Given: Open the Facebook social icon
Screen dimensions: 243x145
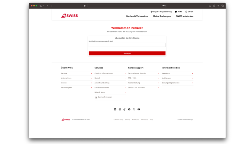Looking at the screenshot, I should tap(129, 109).
